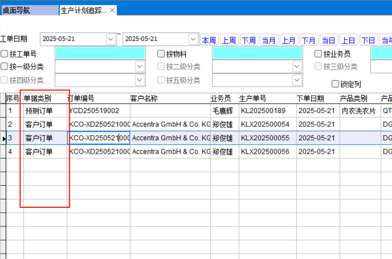
Task: Select the 下月 date button
Action: click(308, 40)
